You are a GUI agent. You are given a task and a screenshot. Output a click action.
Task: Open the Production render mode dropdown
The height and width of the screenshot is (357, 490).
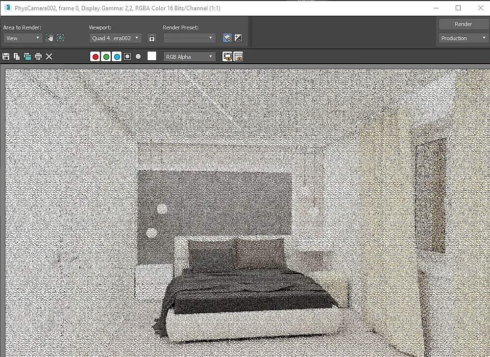pyautogui.click(x=463, y=38)
